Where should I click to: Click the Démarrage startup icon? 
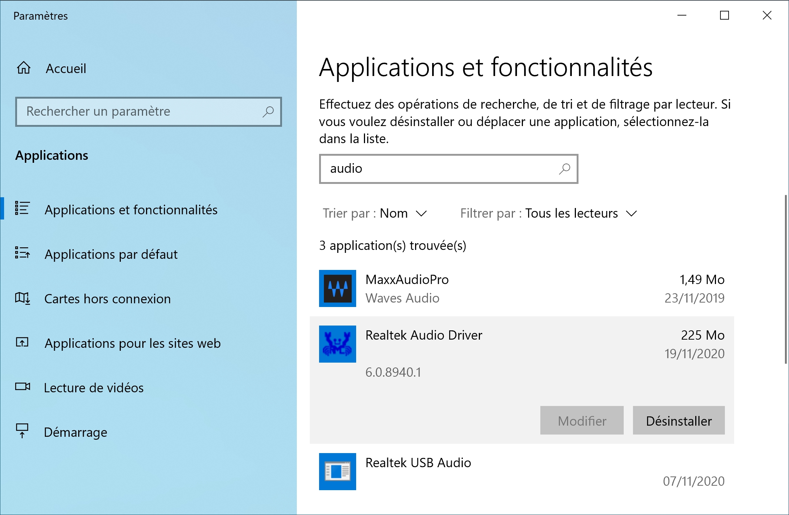pos(22,431)
